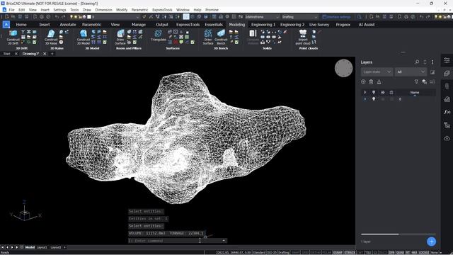453x255 pixels.
Task: Click the Construct 3D Drift tool
Action: point(13,38)
